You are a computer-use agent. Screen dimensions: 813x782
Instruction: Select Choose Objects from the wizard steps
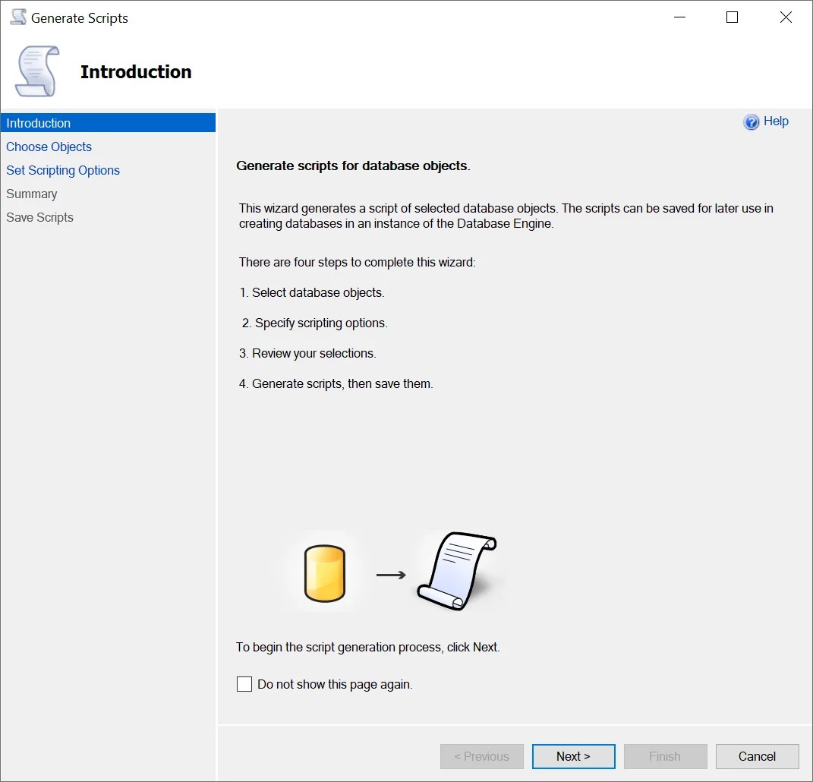pos(49,147)
